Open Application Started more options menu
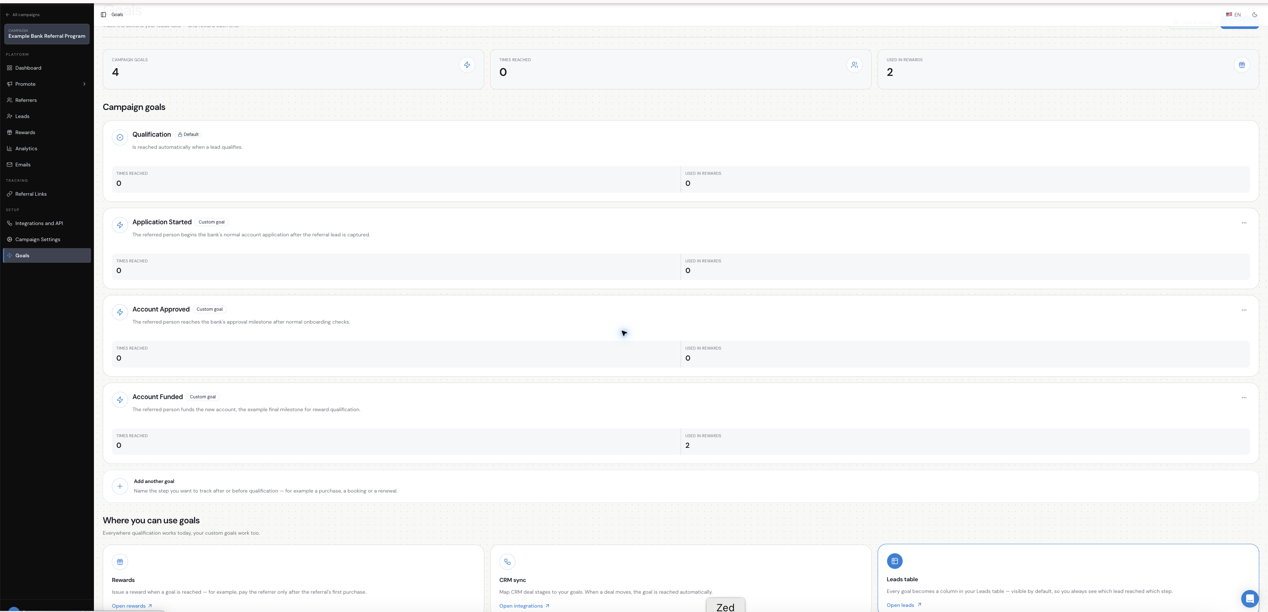The height and width of the screenshot is (612, 1268). pyautogui.click(x=1243, y=223)
